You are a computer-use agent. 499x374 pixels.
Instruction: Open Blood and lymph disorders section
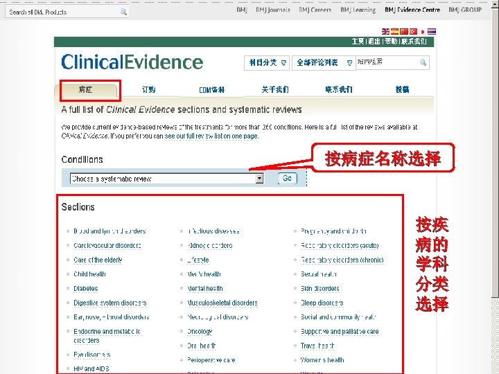[x=110, y=231]
